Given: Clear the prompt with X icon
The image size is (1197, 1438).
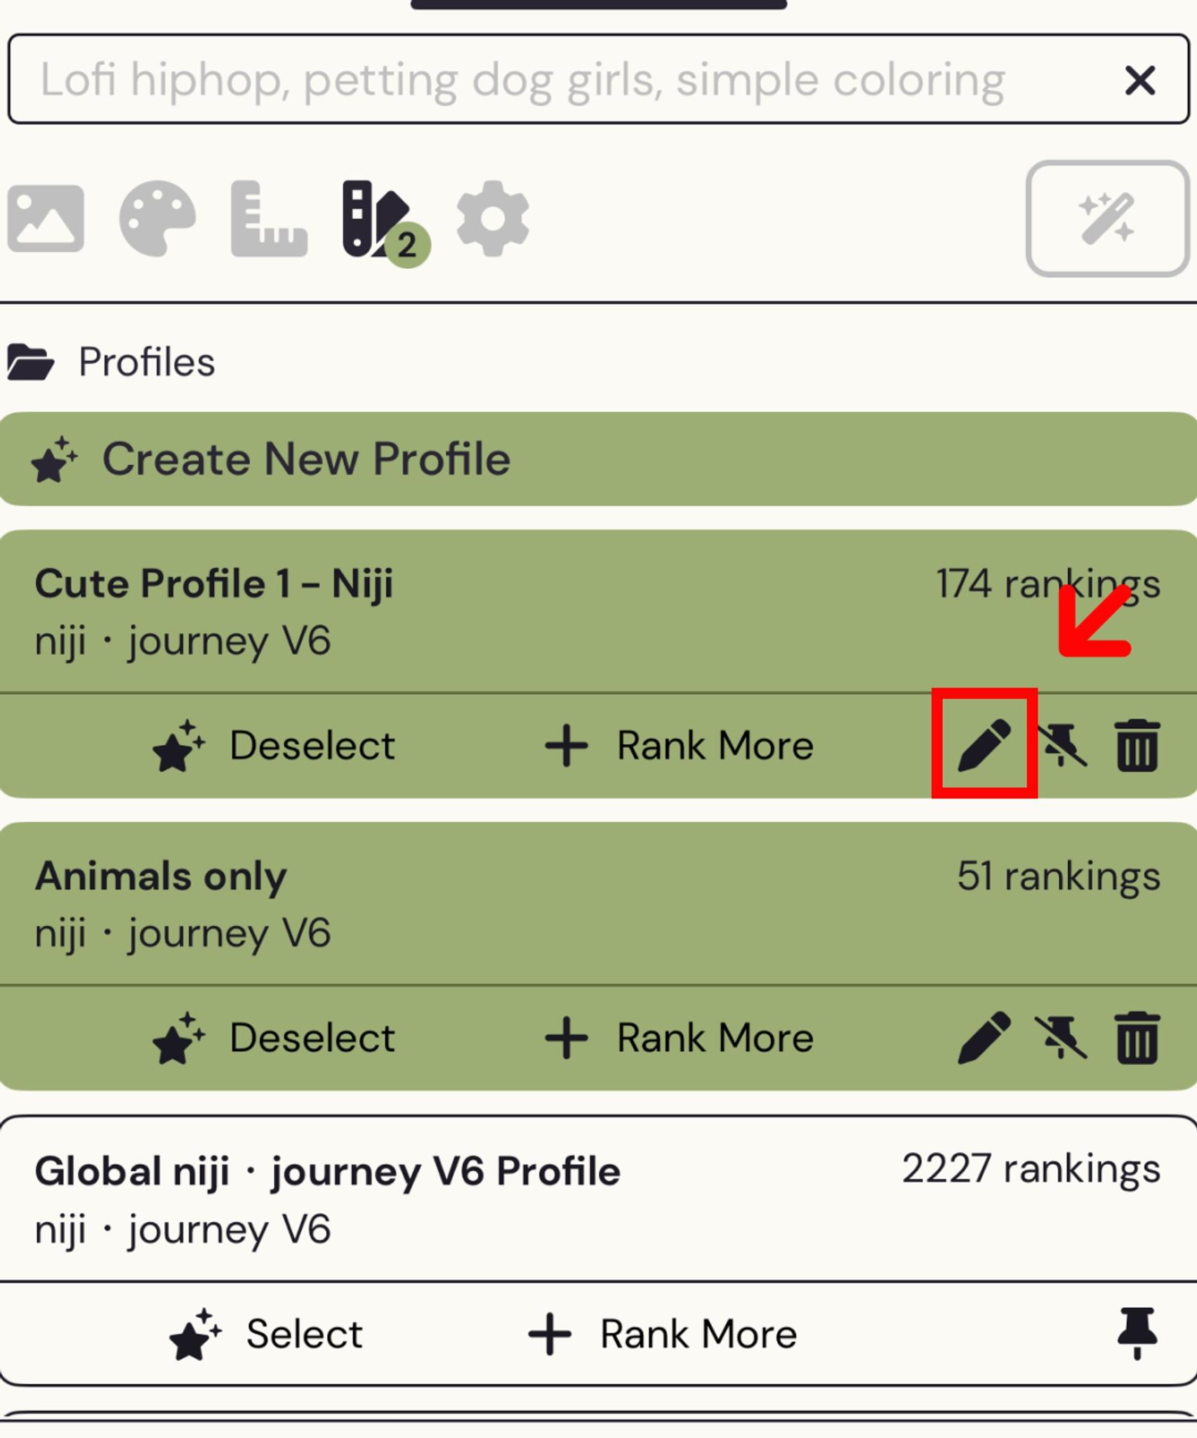Looking at the screenshot, I should pos(1139,80).
